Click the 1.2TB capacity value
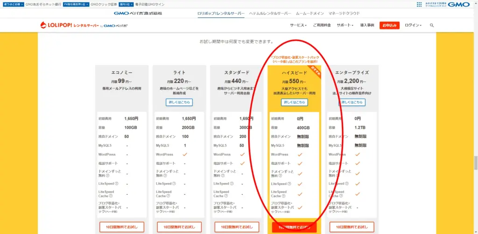Screen dimensions: 478x234 [x=360, y=128]
